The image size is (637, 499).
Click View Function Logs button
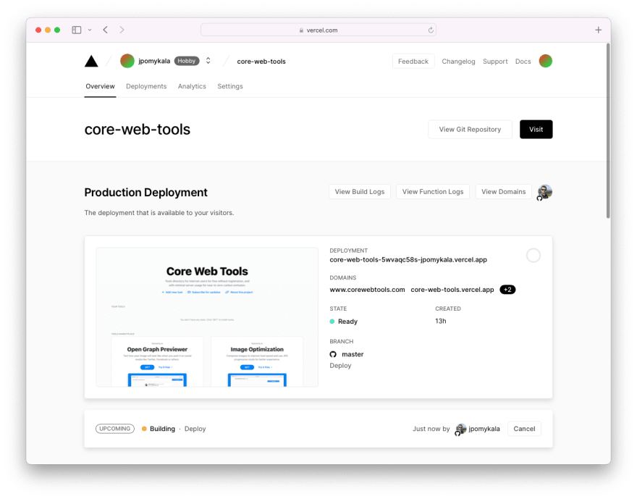tap(433, 191)
